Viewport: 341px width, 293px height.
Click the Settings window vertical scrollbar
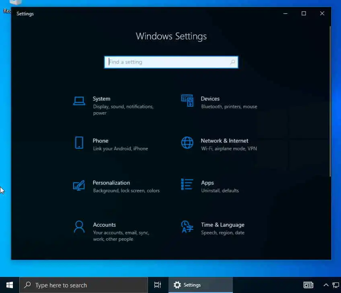pos(330,101)
